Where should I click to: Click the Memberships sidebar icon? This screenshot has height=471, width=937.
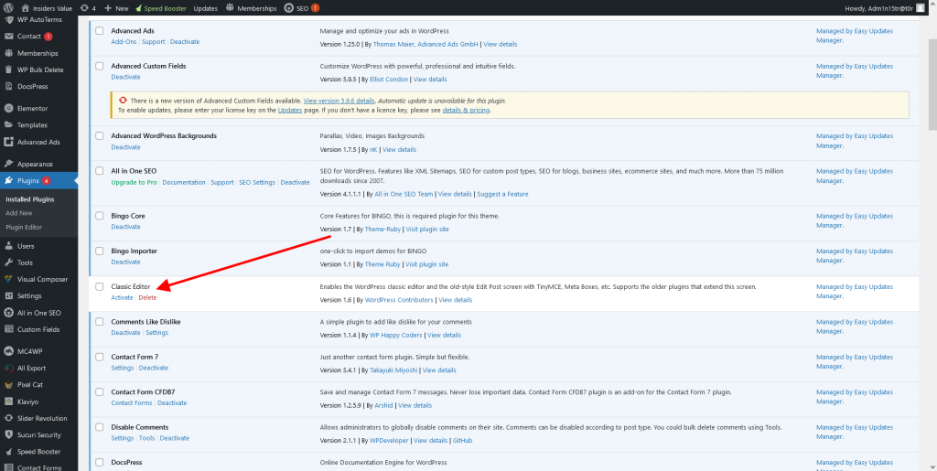(x=8, y=53)
